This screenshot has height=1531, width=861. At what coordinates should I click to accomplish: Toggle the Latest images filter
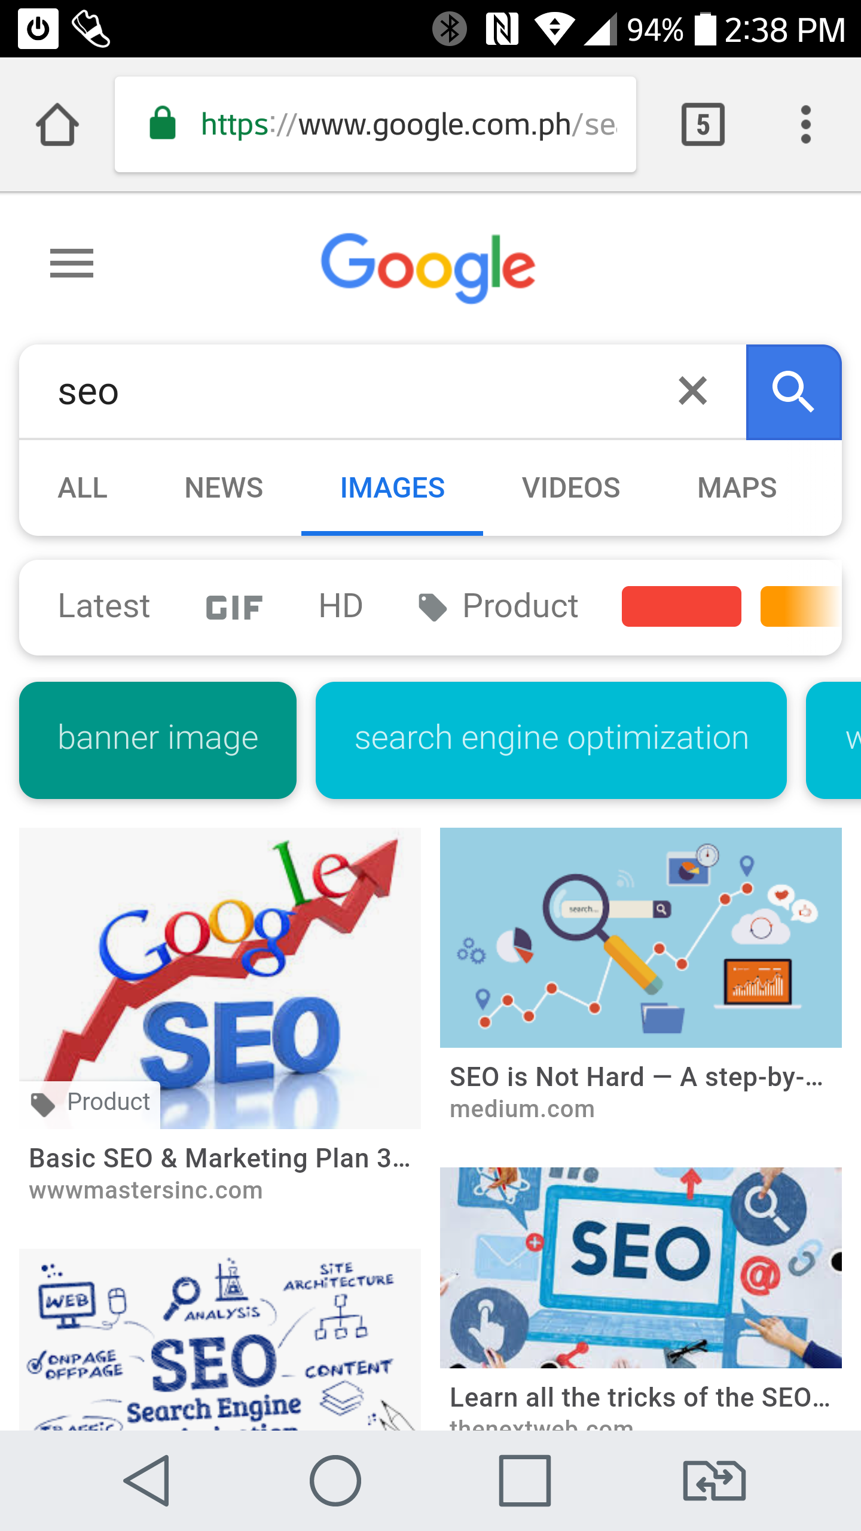click(104, 606)
